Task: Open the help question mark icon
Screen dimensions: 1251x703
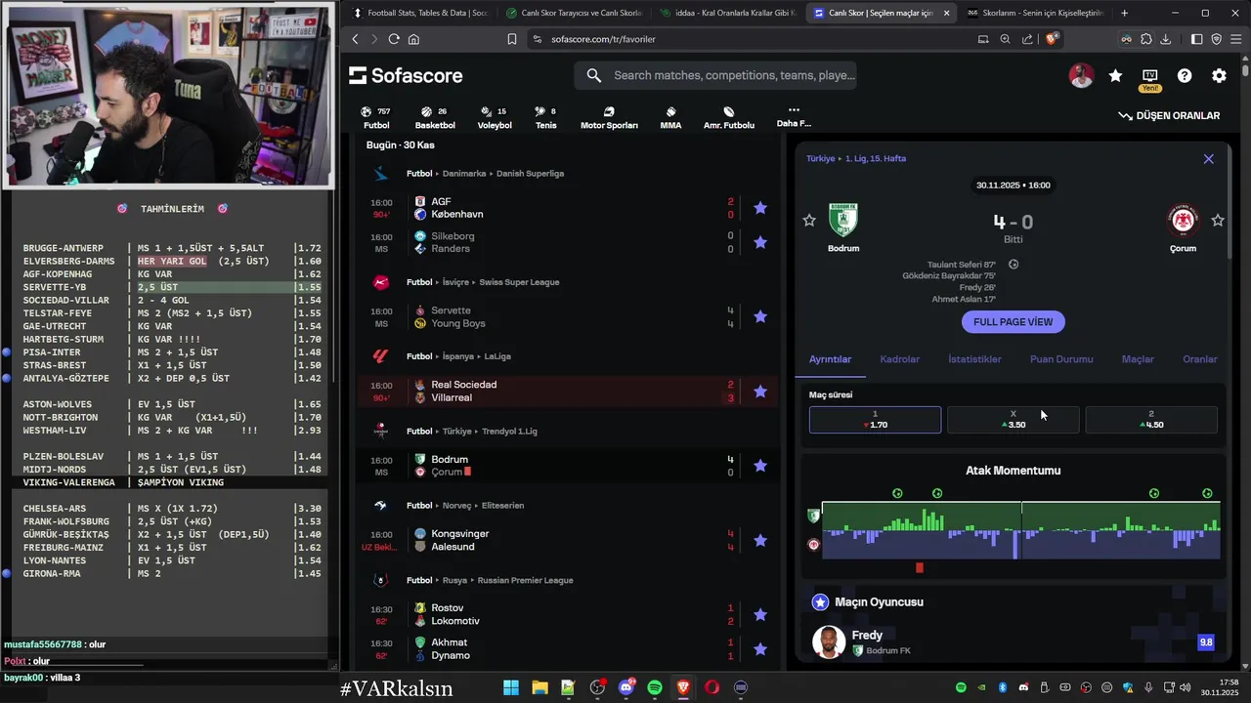Action: (x=1185, y=76)
